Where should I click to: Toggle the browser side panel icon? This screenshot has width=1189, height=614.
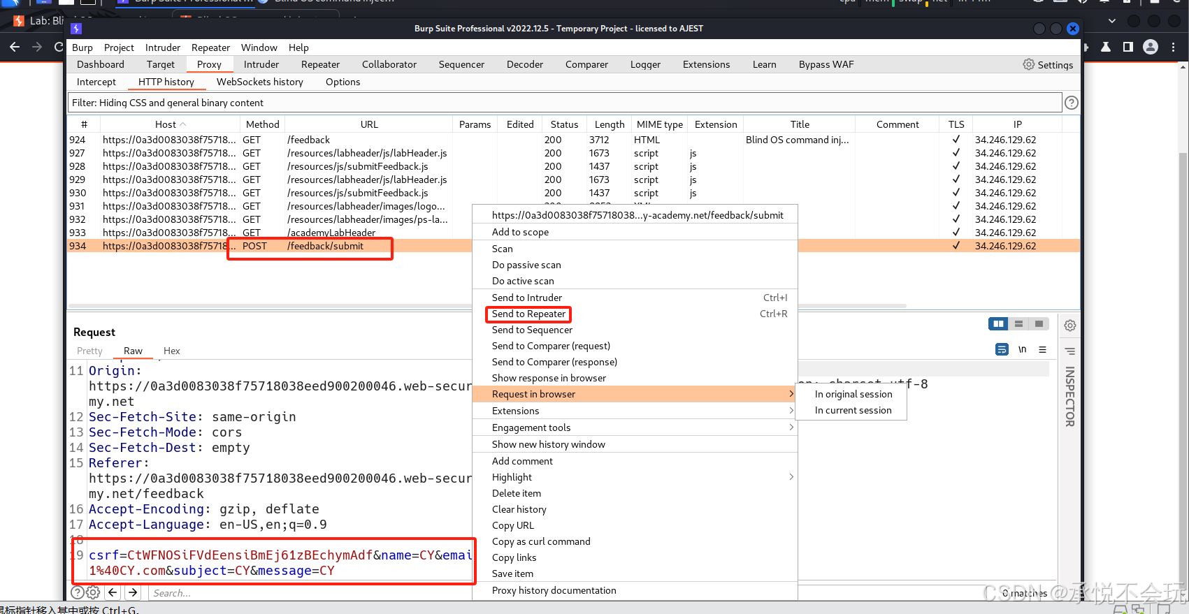(1127, 47)
